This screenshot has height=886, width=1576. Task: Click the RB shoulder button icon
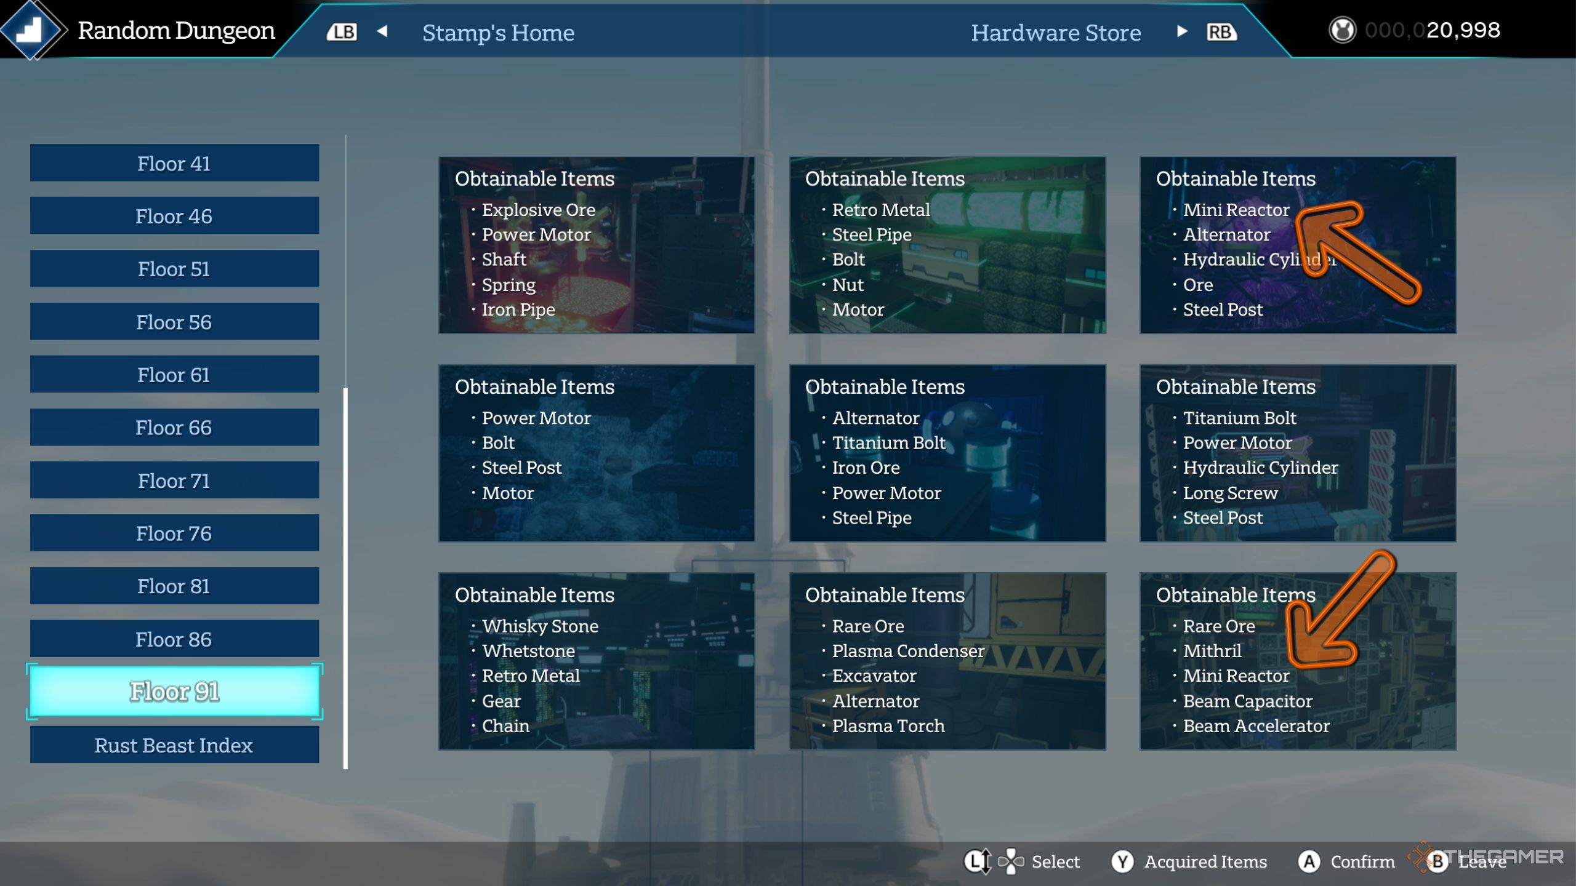[x=1221, y=32]
